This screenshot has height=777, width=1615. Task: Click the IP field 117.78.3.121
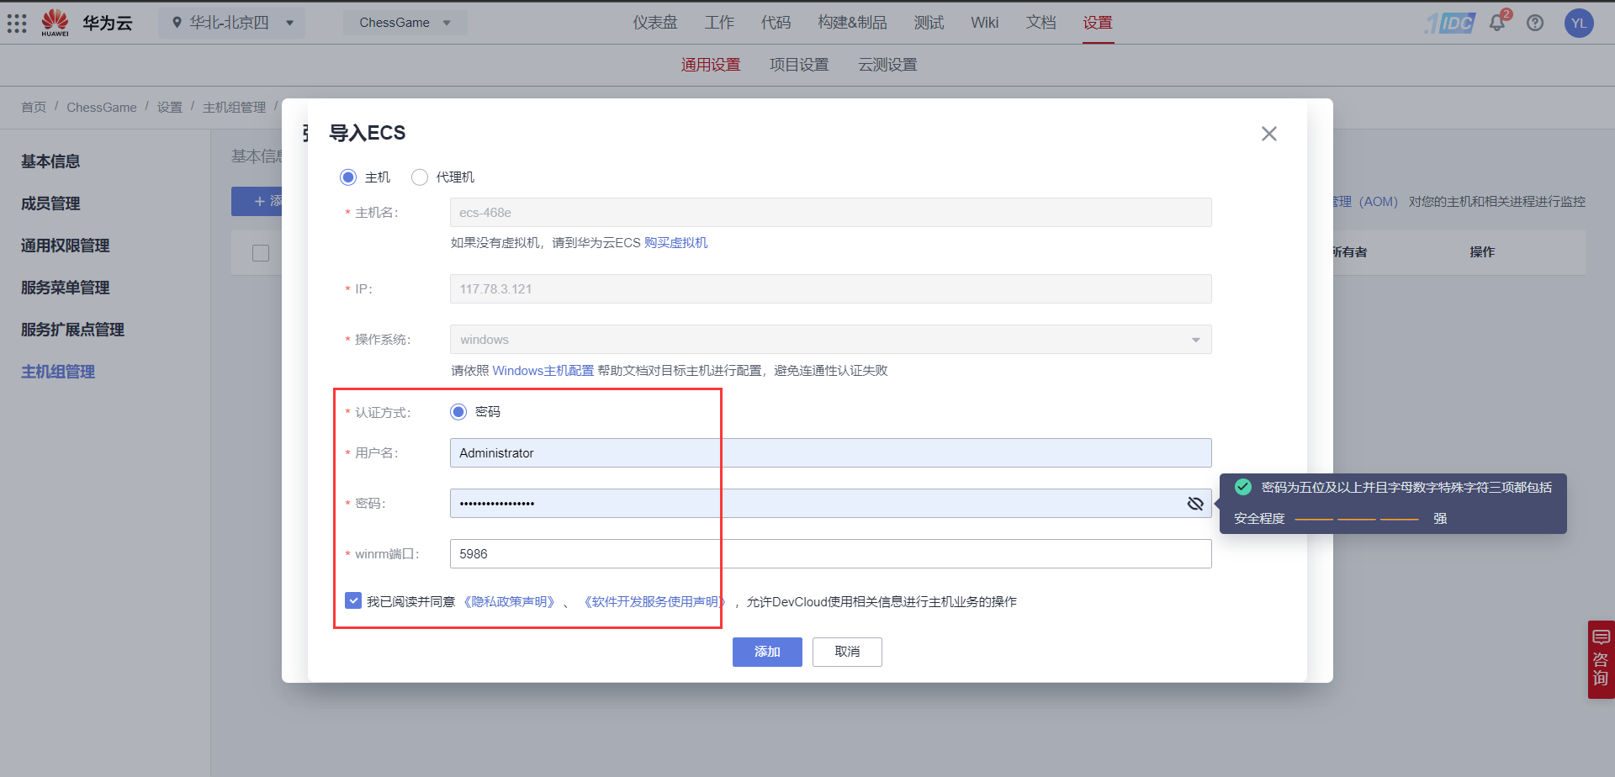pos(830,289)
